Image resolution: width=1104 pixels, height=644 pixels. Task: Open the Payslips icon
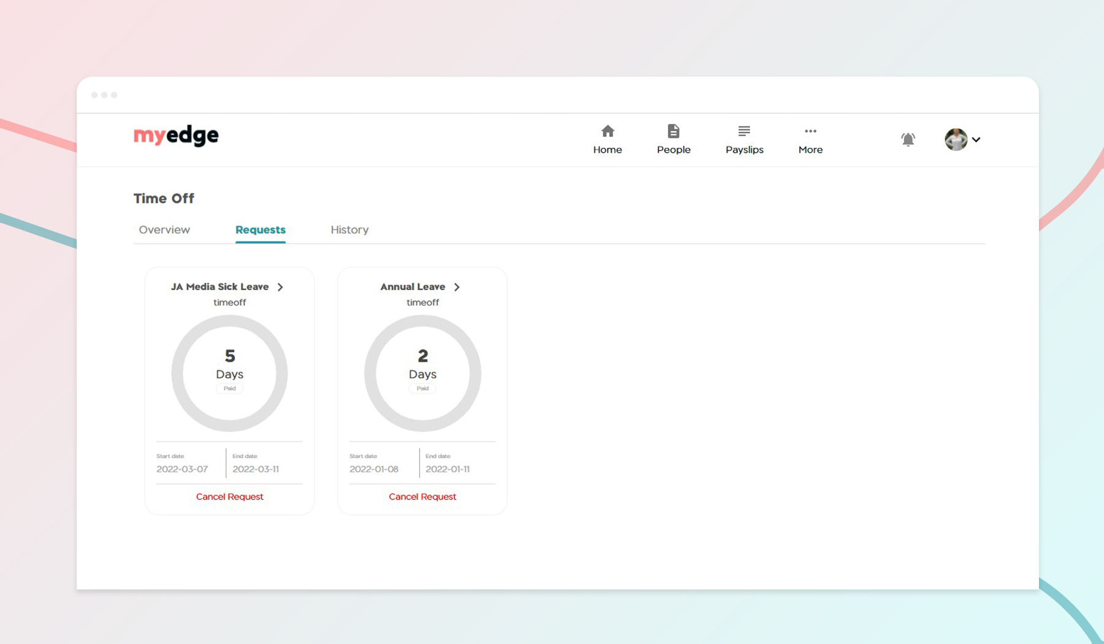[x=744, y=138]
